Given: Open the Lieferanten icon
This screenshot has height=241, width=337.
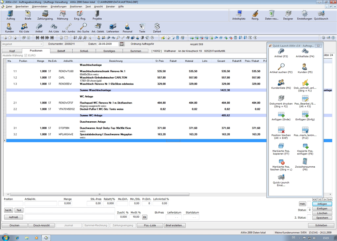Looking at the screenshot, I should (x=113, y=27).
